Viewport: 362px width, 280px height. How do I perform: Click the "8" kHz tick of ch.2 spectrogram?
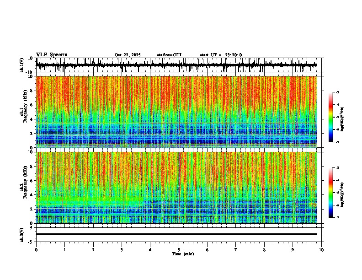pyautogui.click(x=32, y=167)
